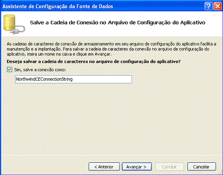The image size is (223, 175).
Task: Click the gray plug connector graphic
Action: click(x=19, y=30)
